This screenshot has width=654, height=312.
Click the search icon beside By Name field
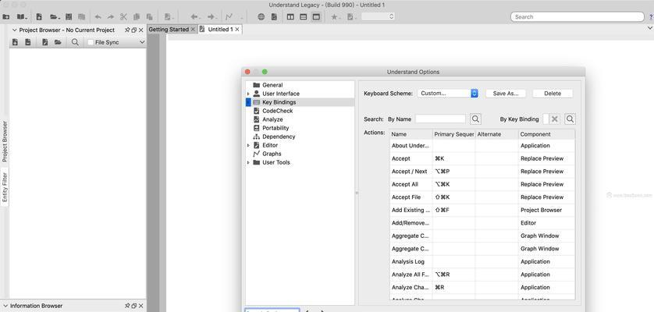475,119
